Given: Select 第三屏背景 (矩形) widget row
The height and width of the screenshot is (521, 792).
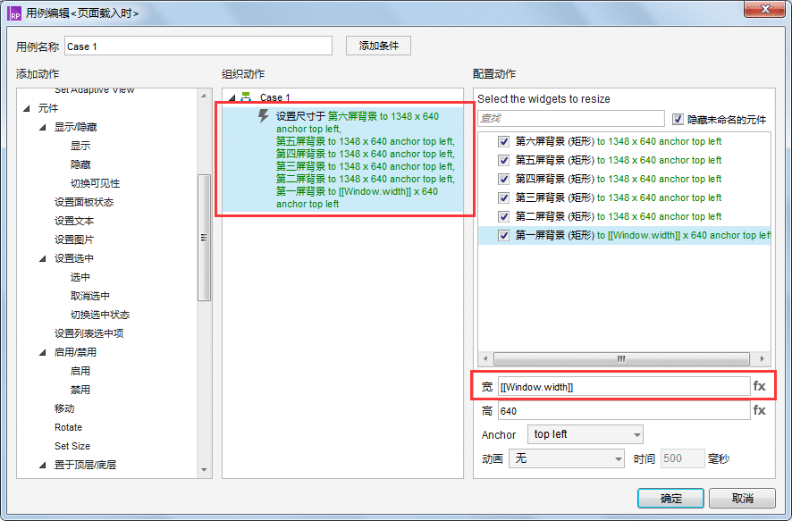Looking at the screenshot, I should (624, 197).
